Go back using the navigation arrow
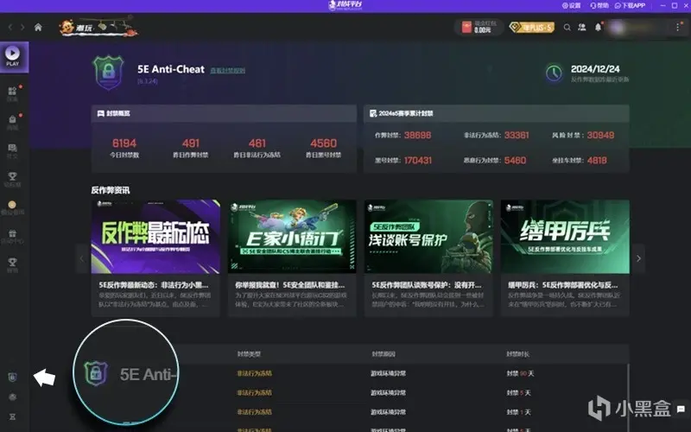691x432 pixels. pyautogui.click(x=10, y=28)
